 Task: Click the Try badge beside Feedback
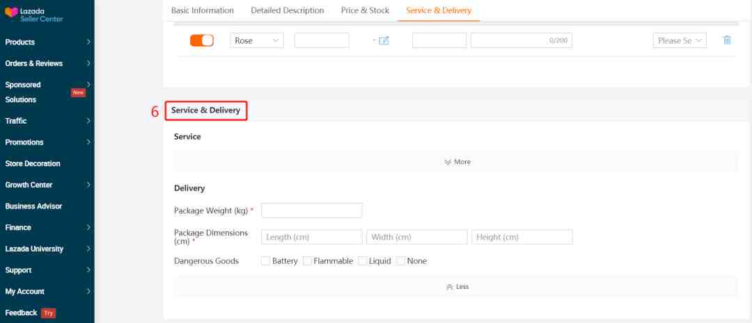point(49,313)
